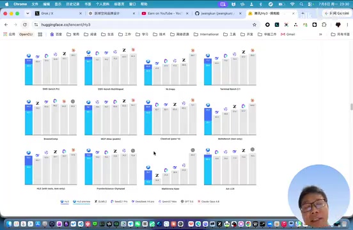This screenshot has width=353, height=230.
Task: Toggle the Claude Opus 4.8 legend entry
Action: tap(208, 201)
